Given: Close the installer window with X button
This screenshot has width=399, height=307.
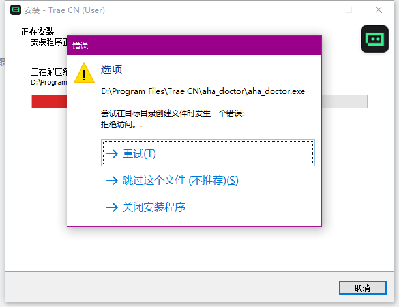Looking at the screenshot, I should click(379, 10).
